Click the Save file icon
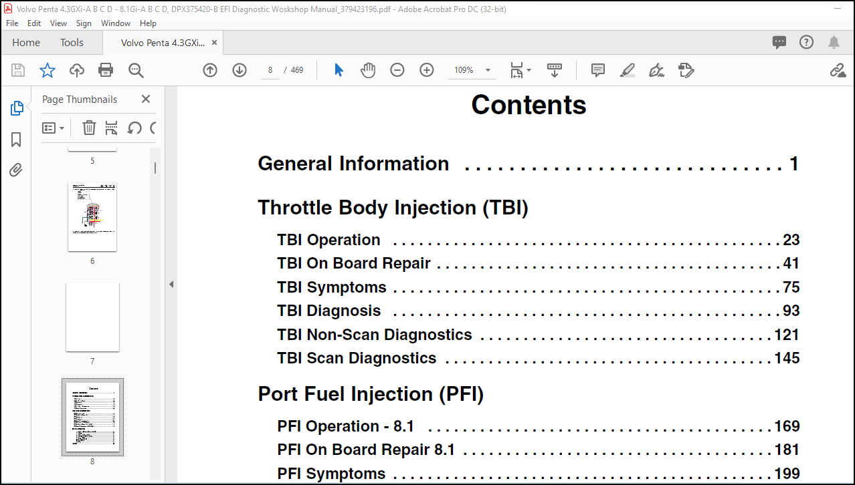The image size is (855, 485). tap(18, 70)
